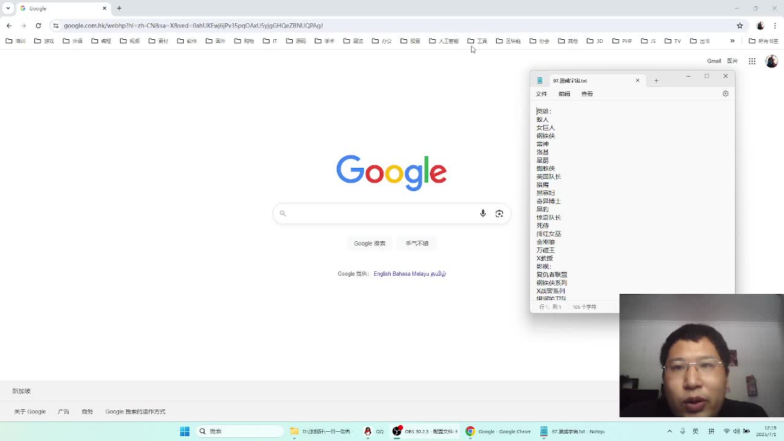Open the 所有书签 all bookmarks folder
Image resolution: width=784 pixels, height=441 pixels.
763,41
